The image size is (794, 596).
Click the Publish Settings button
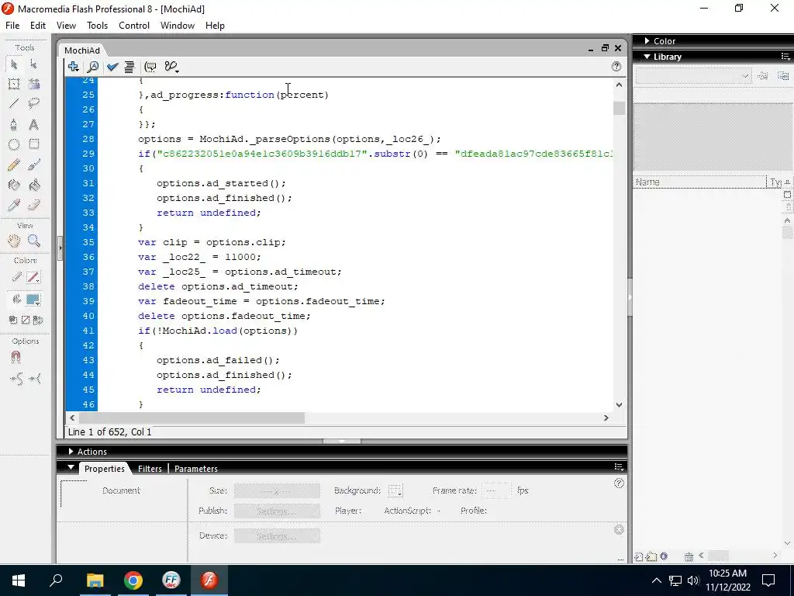click(x=277, y=511)
